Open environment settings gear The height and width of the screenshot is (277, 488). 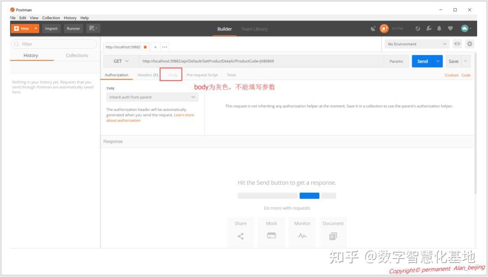469,43
